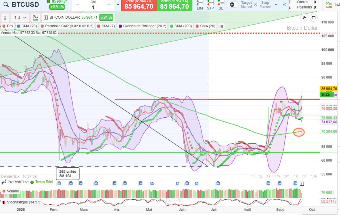Open the news document icon under Févr.
Viewport: 340px width, 215px height.
(x=59, y=183)
